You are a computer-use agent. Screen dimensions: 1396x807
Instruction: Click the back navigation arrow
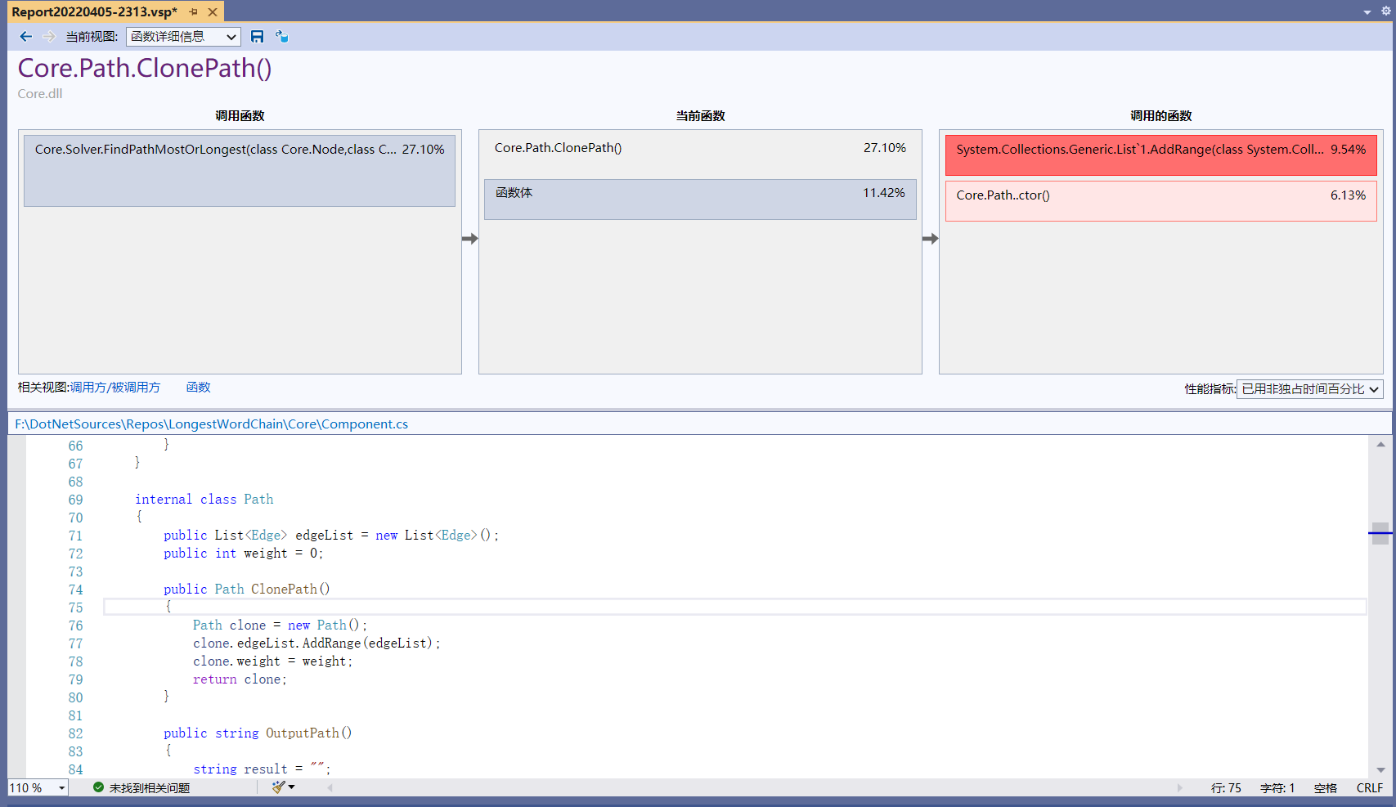pyautogui.click(x=25, y=37)
